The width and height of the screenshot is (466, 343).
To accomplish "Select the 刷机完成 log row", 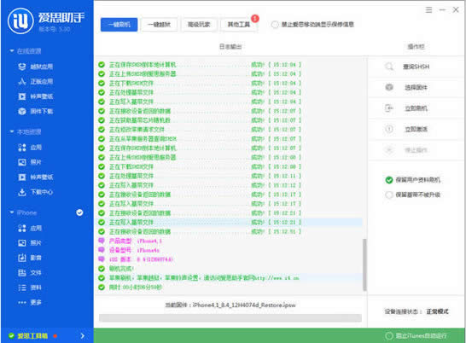I will [x=229, y=269].
